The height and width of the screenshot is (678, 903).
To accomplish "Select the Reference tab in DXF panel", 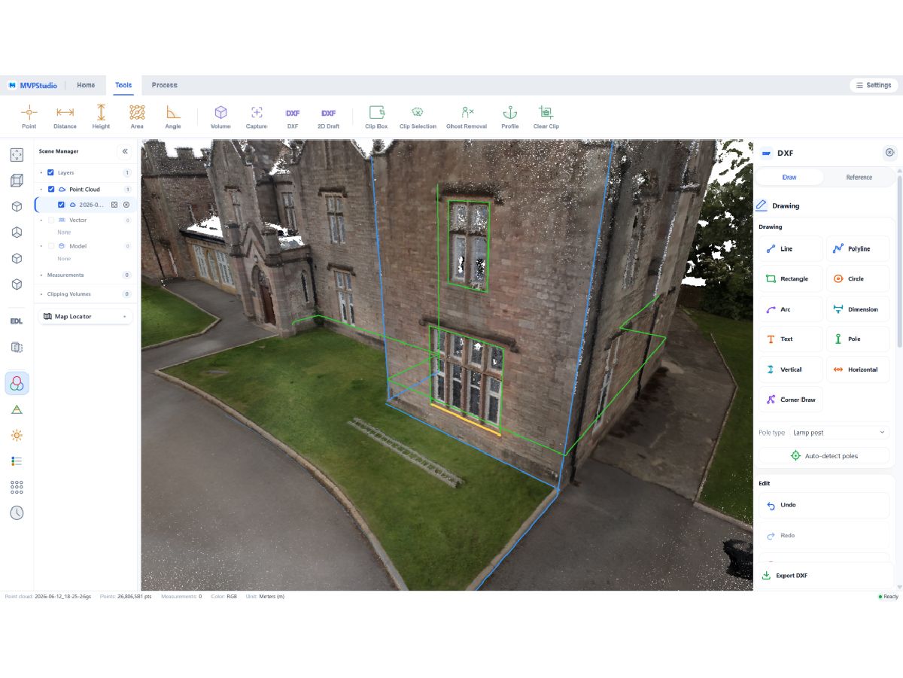I will click(859, 178).
